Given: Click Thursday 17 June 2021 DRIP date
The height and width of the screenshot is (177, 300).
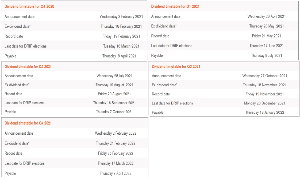Looking at the screenshot, I should pos(266,46).
